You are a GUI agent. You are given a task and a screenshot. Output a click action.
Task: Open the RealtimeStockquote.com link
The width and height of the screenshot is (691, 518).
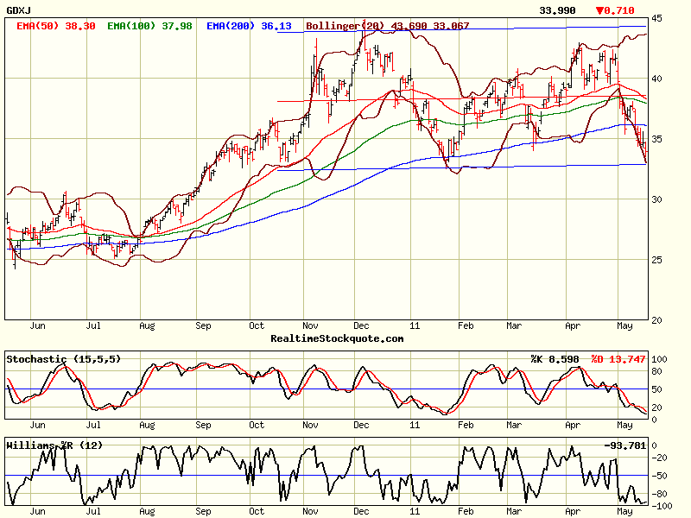tap(337, 338)
